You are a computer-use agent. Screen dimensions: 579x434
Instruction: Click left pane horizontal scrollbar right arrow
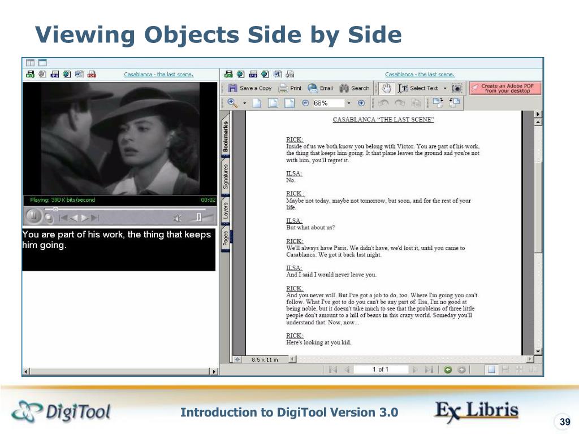[x=214, y=371]
